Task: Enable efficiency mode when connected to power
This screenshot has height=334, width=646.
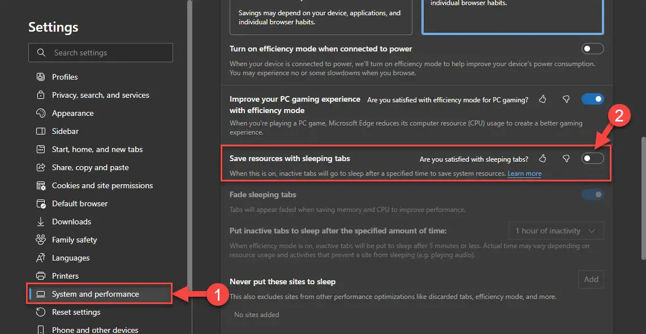Action: pos(592,49)
